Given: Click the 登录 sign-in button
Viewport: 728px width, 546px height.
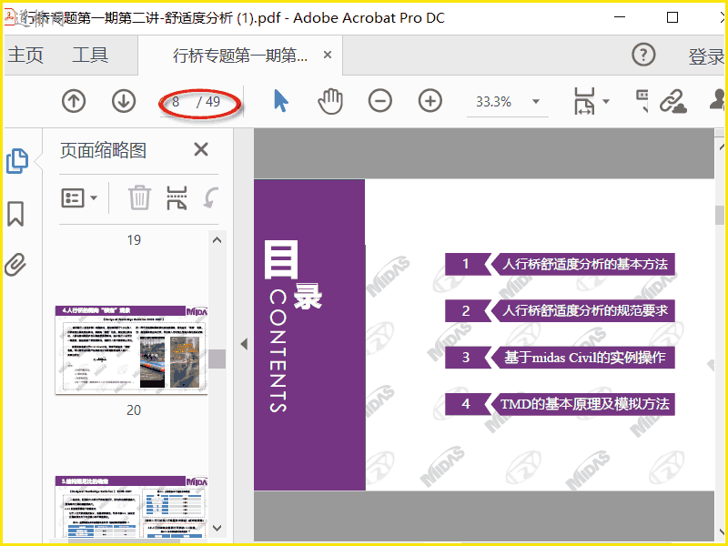Looking at the screenshot, I should point(706,56).
